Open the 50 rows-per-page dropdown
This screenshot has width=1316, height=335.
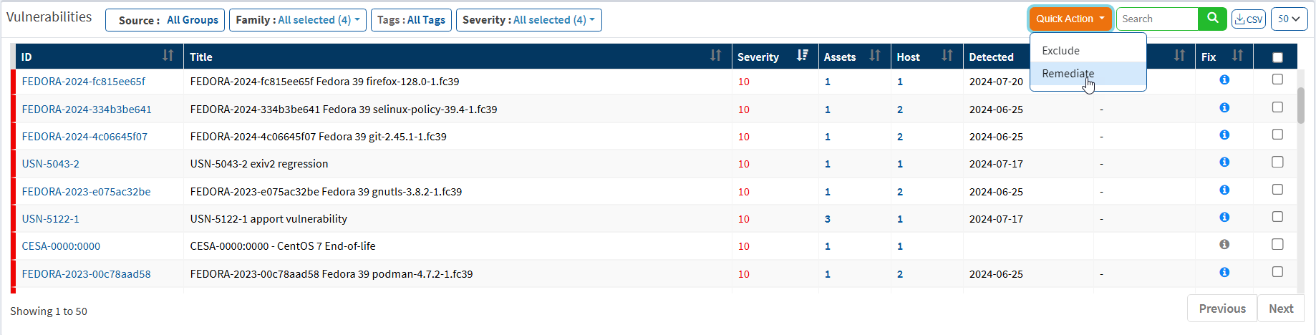[x=1289, y=19]
